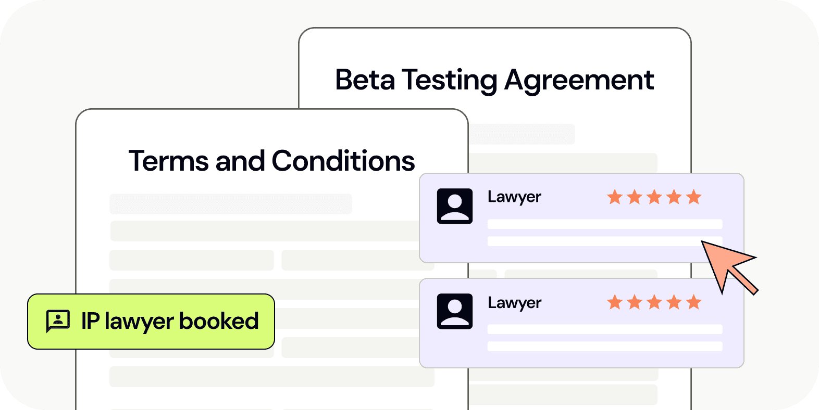Click the second lawyer's profile avatar icon

point(455,311)
